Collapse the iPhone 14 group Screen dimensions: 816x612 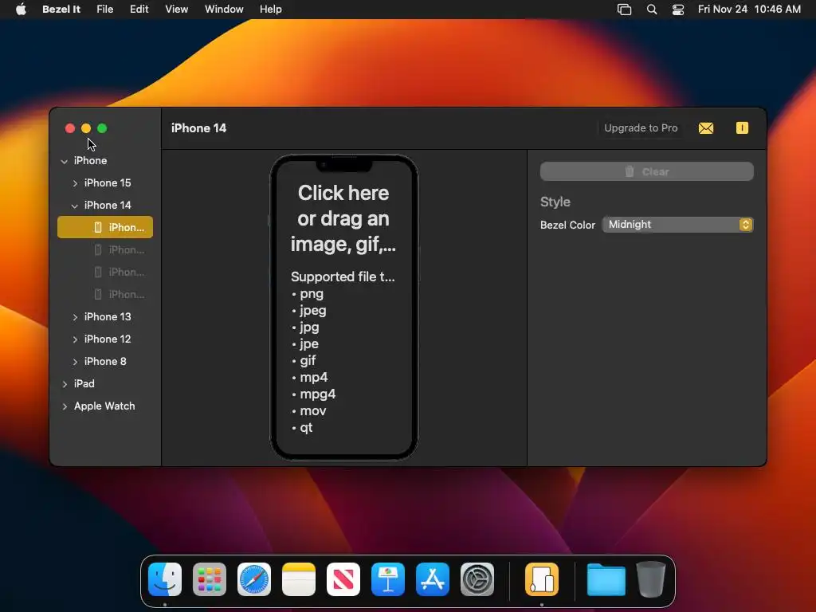point(75,206)
